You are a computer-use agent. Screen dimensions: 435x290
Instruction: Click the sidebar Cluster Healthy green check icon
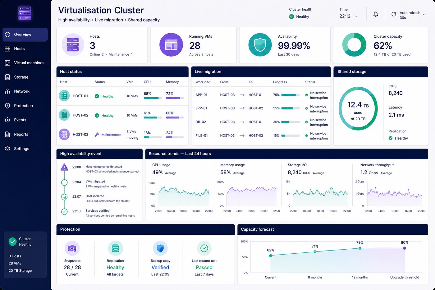point(13,242)
